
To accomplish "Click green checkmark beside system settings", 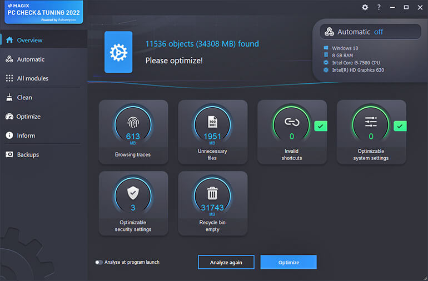I will pyautogui.click(x=400, y=126).
